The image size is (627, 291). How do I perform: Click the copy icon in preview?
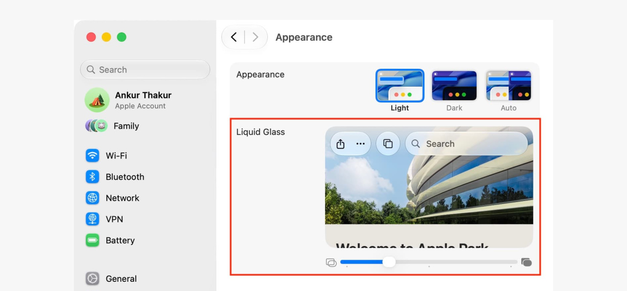(388, 144)
